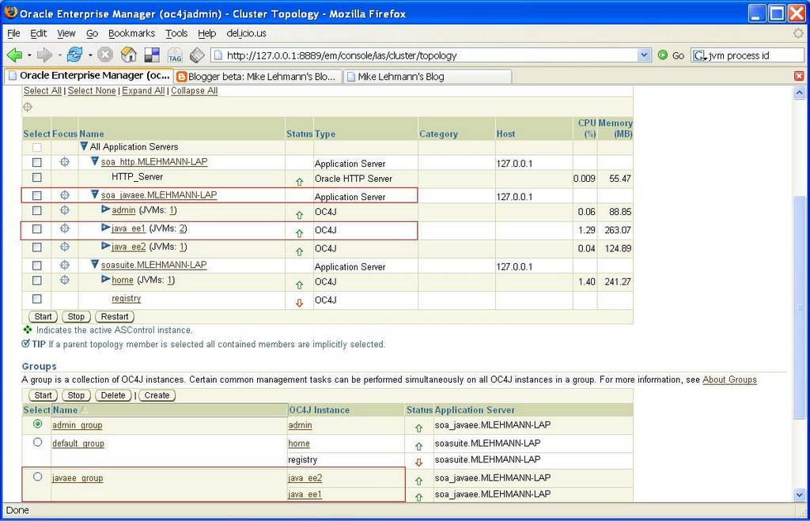Image resolution: width=810 pixels, height=521 pixels.
Task: Click the down status arrow in registry topology row
Action: coord(299,303)
